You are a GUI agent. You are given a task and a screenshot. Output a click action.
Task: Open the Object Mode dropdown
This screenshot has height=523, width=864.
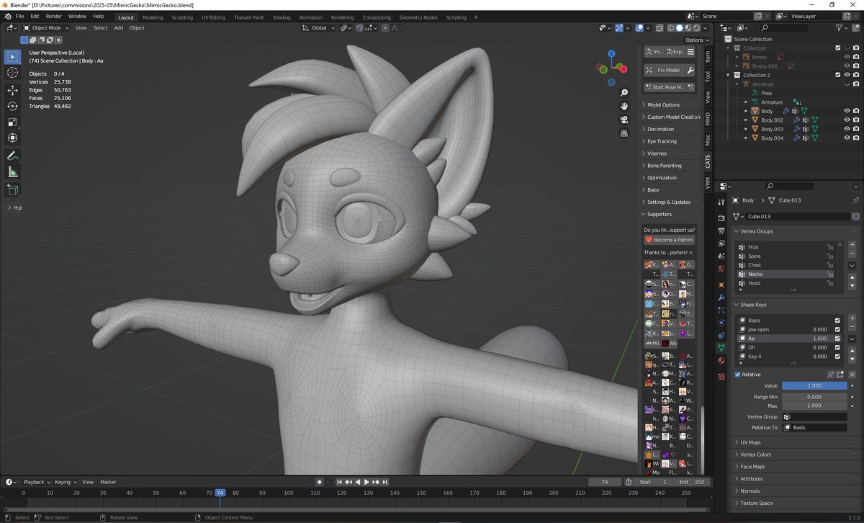[x=46, y=27]
